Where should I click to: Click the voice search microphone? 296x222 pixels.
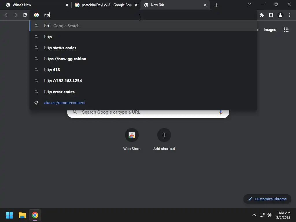[221, 112]
